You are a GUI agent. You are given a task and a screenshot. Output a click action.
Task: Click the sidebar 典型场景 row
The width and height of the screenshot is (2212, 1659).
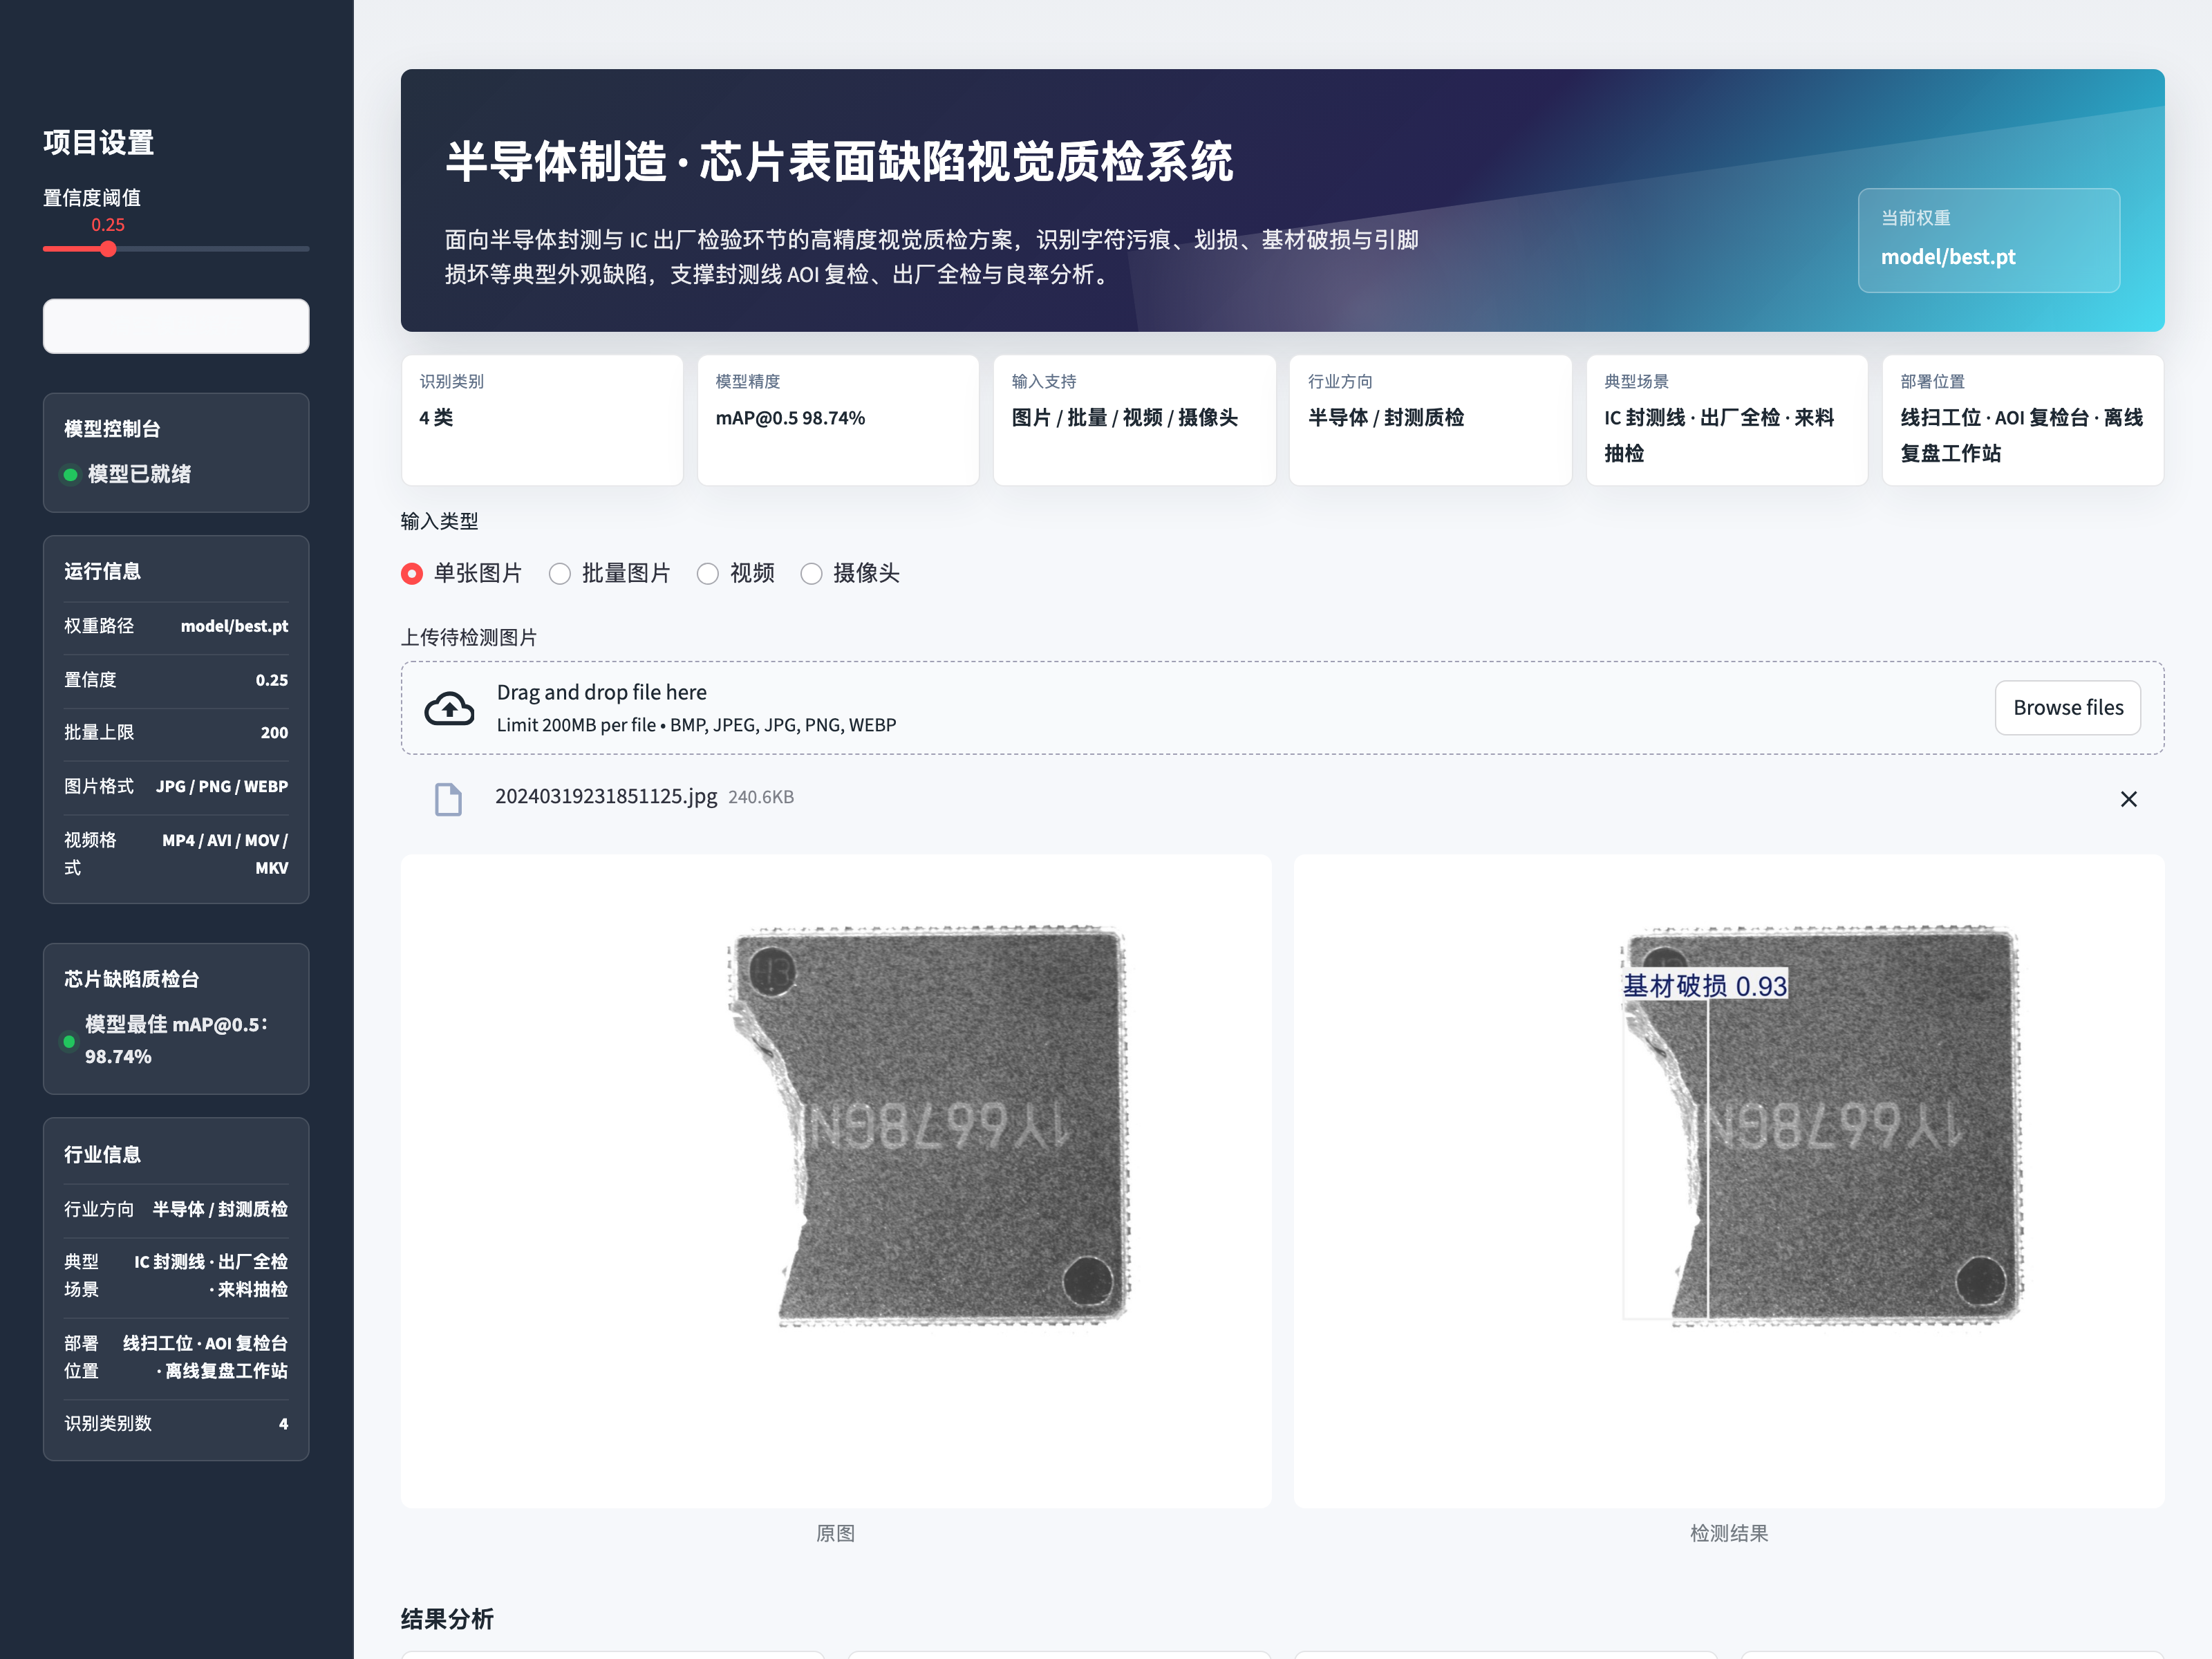176,1276
